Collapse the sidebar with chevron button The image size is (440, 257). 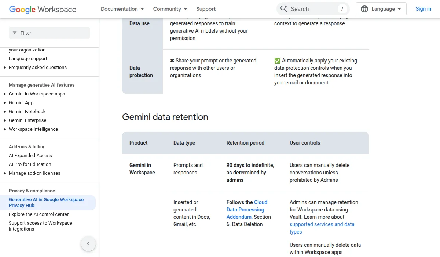[x=88, y=244]
